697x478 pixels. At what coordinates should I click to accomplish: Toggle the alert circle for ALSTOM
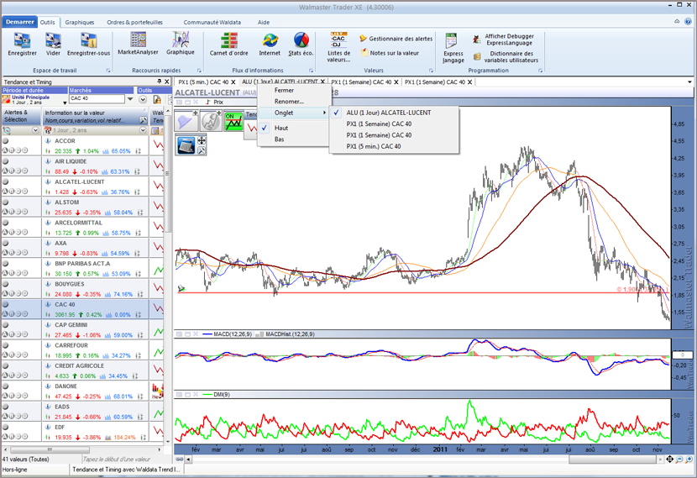click(x=6, y=202)
